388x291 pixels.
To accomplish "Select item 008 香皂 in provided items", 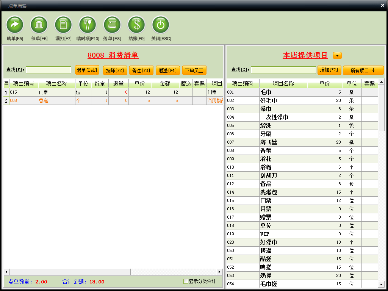I will point(302,150).
